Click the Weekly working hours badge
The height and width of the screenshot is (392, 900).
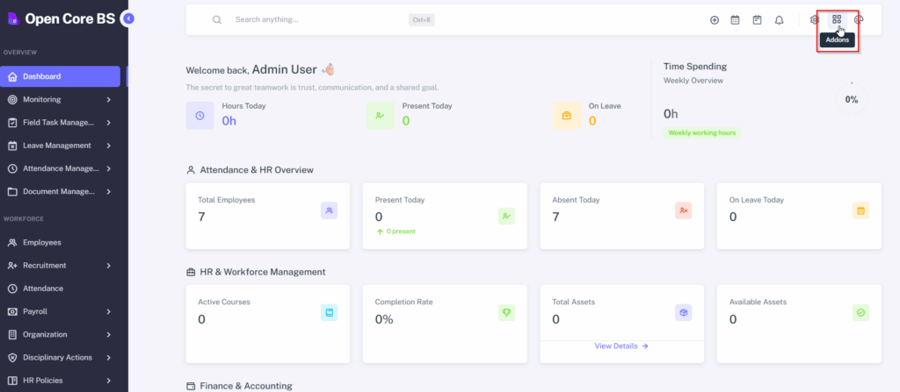pyautogui.click(x=702, y=133)
